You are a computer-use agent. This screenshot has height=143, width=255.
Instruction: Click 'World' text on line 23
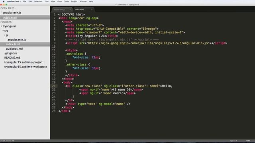(x=119, y=93)
